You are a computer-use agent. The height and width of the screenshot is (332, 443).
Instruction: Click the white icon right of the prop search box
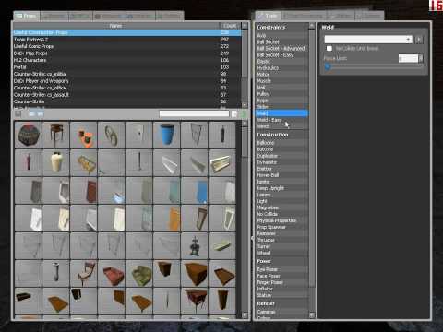click(234, 114)
